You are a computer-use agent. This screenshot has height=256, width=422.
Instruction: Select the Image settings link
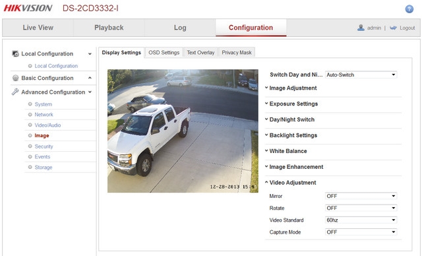[x=42, y=136]
